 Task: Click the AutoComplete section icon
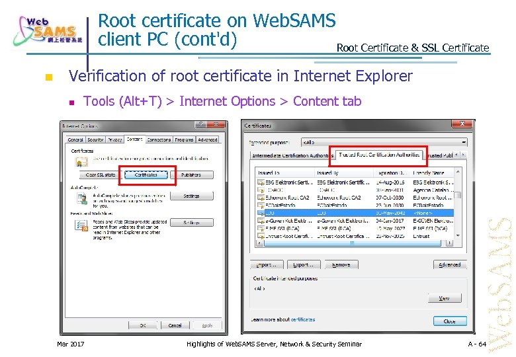(x=81, y=198)
